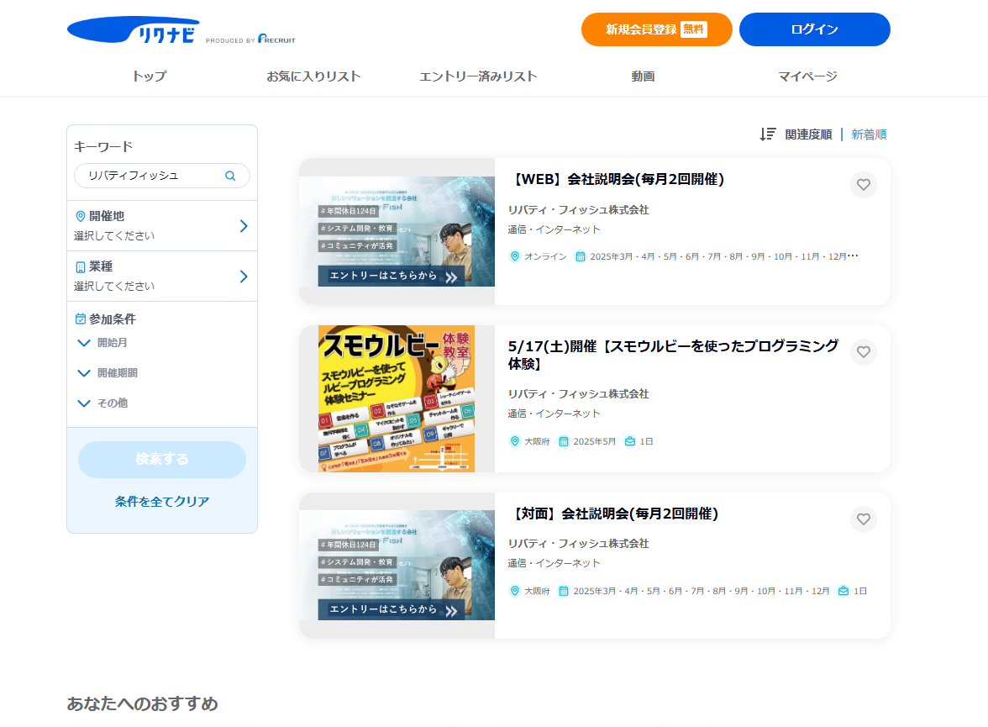
Task: Open the 業種 selection chevron
Action: point(244,277)
